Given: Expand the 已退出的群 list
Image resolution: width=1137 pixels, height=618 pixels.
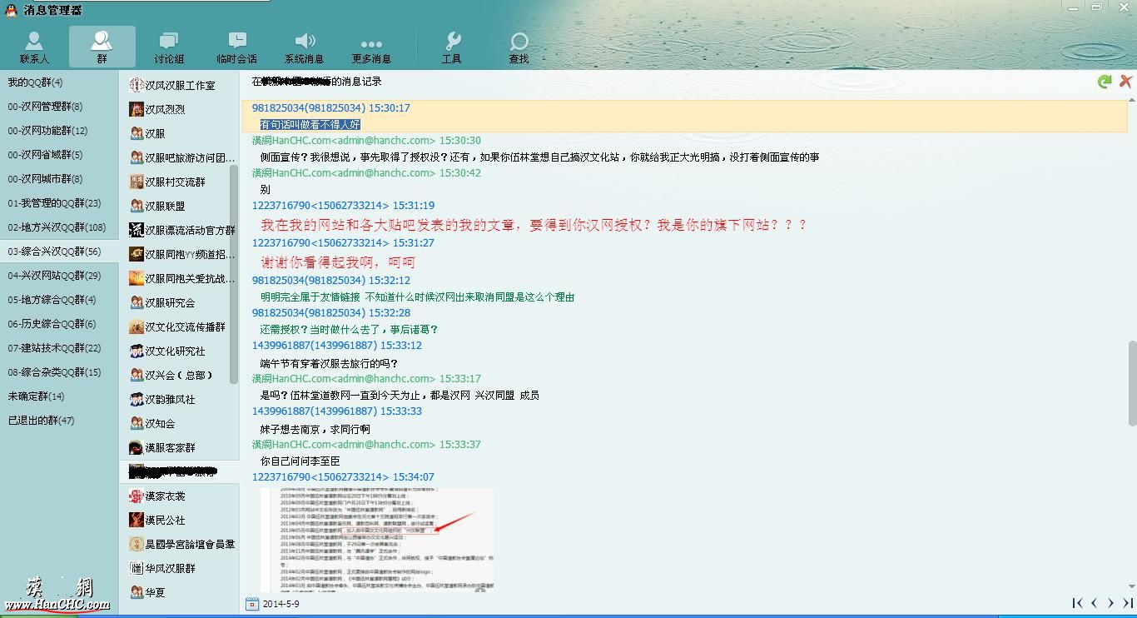Looking at the screenshot, I should point(41,421).
